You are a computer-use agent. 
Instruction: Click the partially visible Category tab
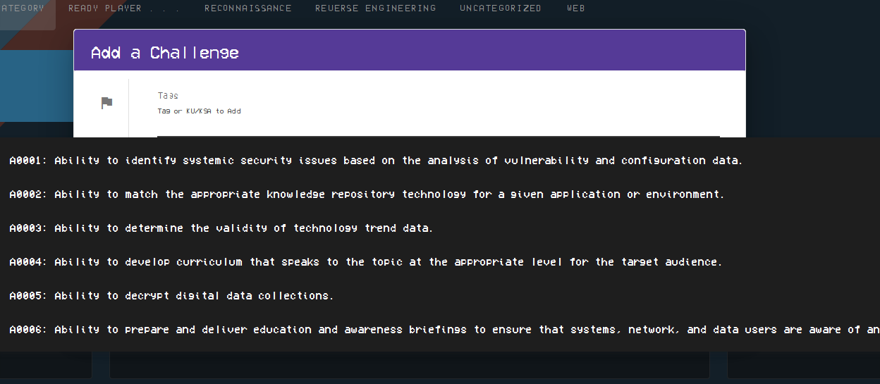23,8
